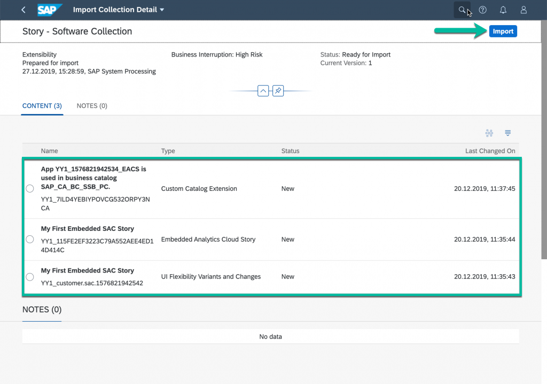Open the search icon in the header
The image size is (547, 384).
(462, 10)
